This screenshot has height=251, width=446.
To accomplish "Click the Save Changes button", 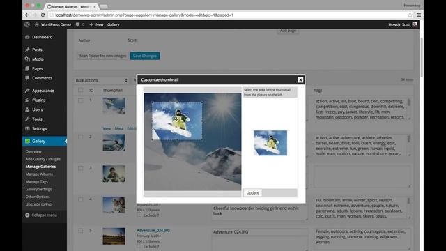I will coord(145,56).
